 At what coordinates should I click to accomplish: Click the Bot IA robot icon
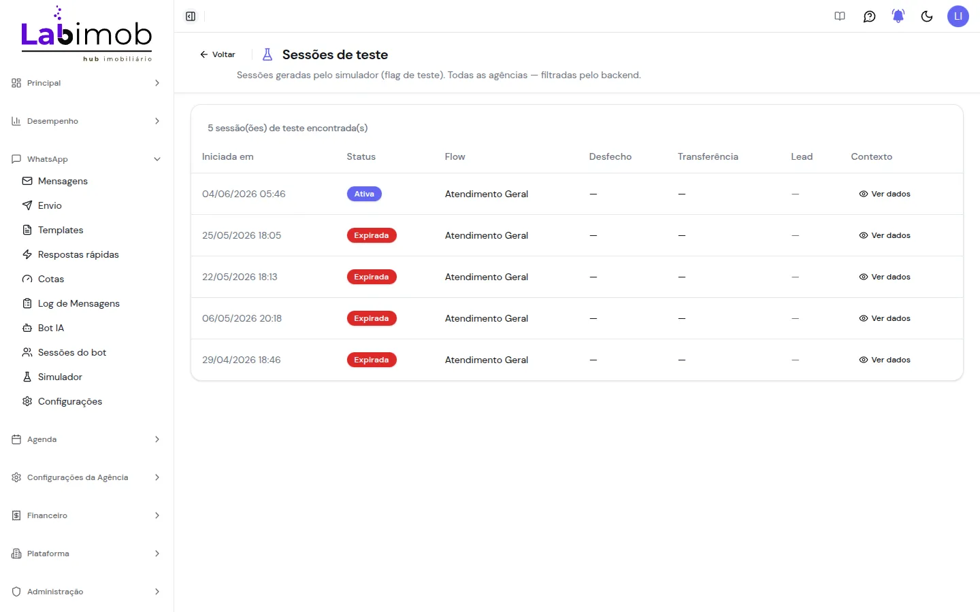pos(27,328)
